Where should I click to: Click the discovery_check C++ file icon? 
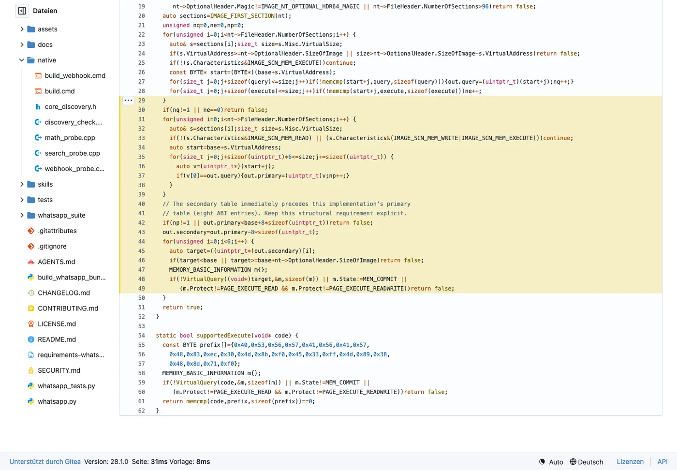click(x=38, y=122)
